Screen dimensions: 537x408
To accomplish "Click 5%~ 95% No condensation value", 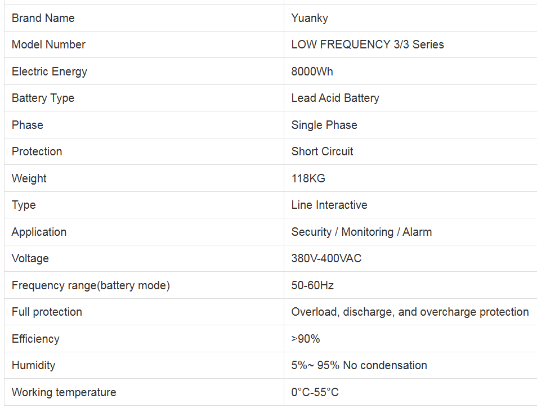I will (x=359, y=365).
